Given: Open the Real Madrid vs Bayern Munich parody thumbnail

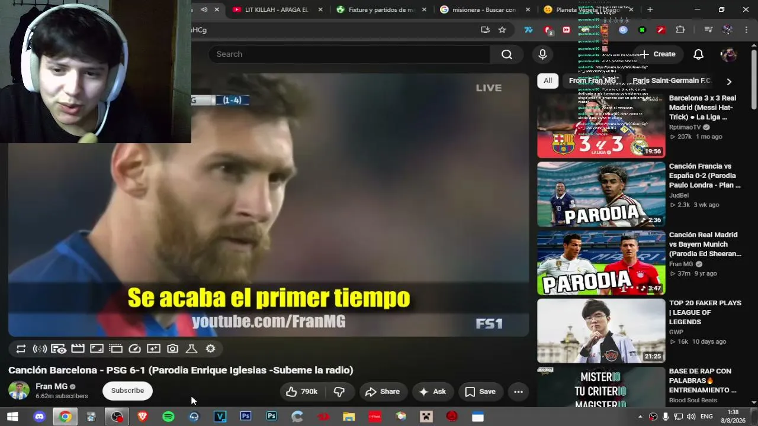Looking at the screenshot, I should (601, 263).
